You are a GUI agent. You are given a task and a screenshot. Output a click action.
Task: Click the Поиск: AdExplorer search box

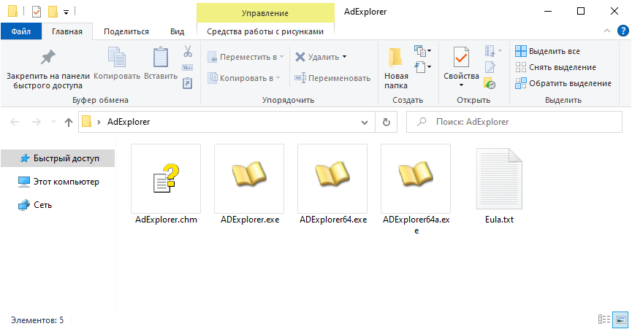pyautogui.click(x=514, y=122)
